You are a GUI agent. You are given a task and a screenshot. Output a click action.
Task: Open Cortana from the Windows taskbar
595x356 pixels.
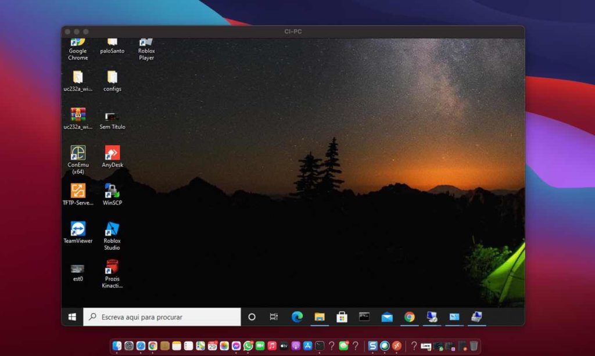point(252,317)
